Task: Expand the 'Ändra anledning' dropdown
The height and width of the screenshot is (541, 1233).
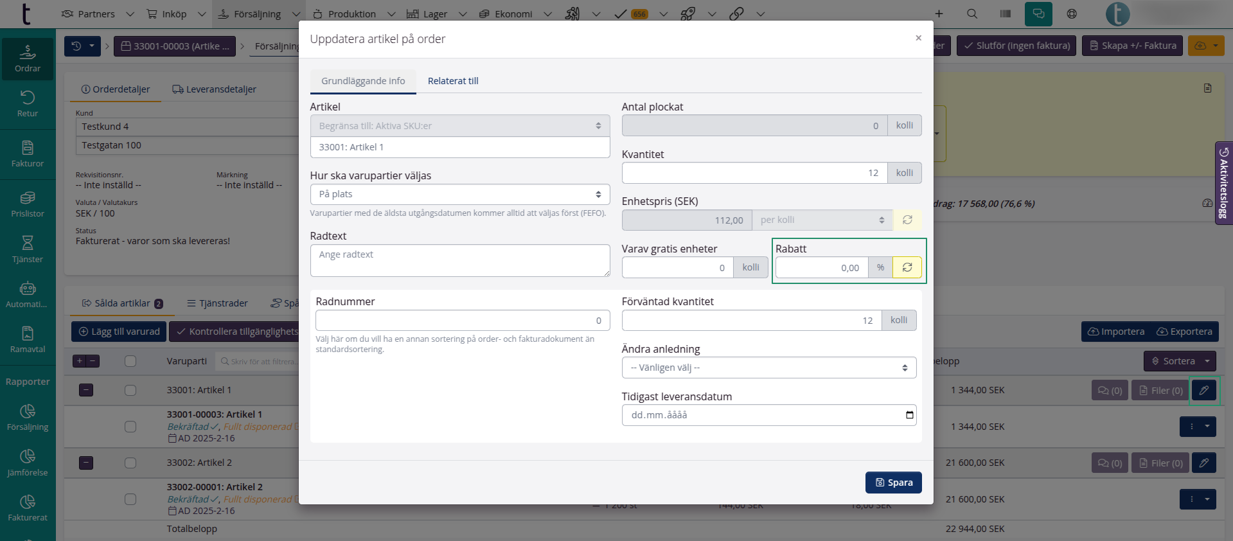Action: [x=768, y=368]
